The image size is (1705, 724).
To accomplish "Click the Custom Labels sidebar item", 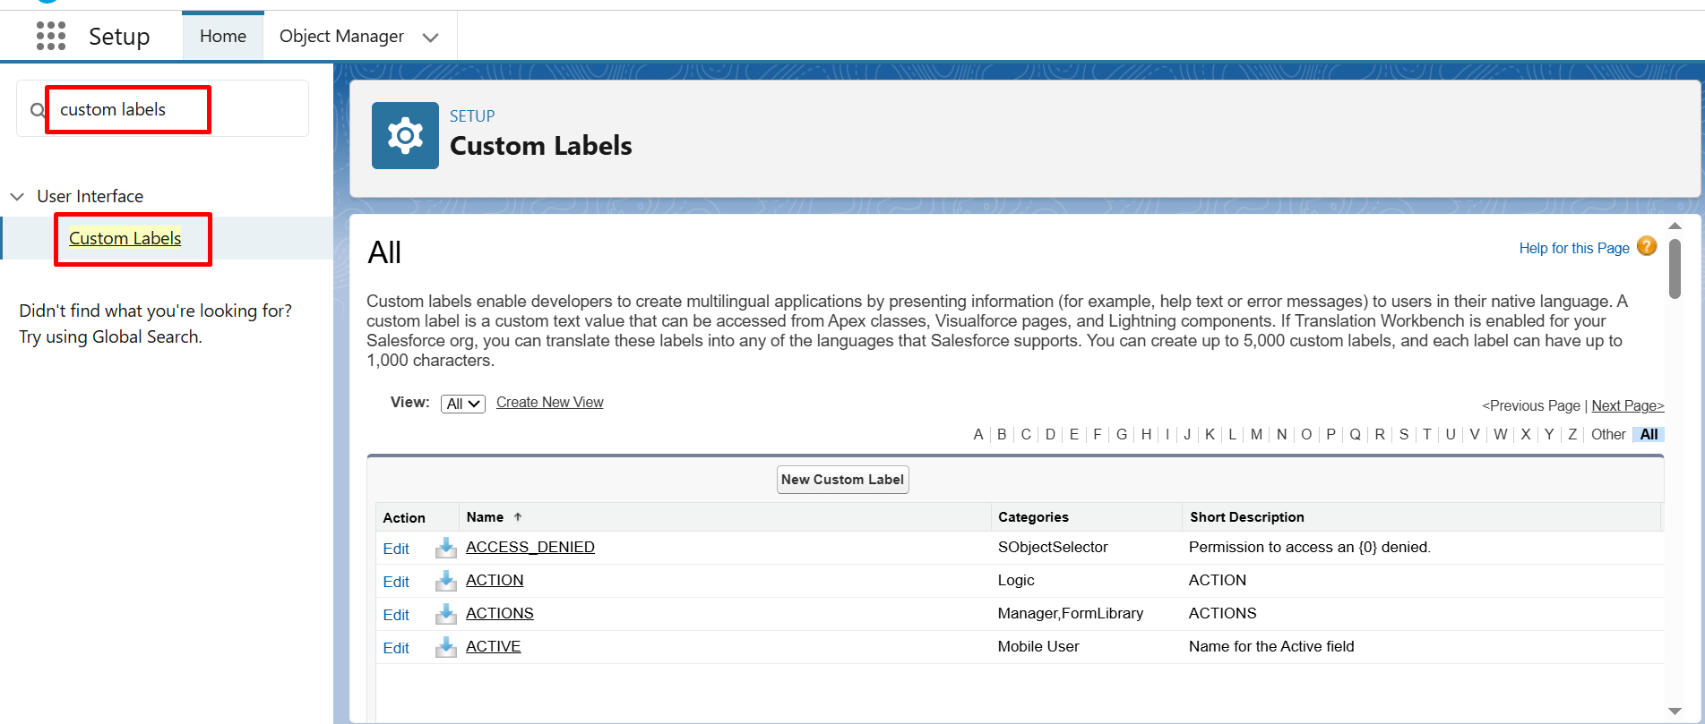I will 125,238.
